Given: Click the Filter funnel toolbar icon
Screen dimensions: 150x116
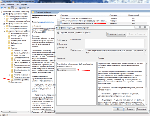Looking at the screenshot, I should [28, 8].
